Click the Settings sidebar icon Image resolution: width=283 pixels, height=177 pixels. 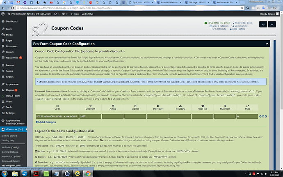tap(3, 113)
